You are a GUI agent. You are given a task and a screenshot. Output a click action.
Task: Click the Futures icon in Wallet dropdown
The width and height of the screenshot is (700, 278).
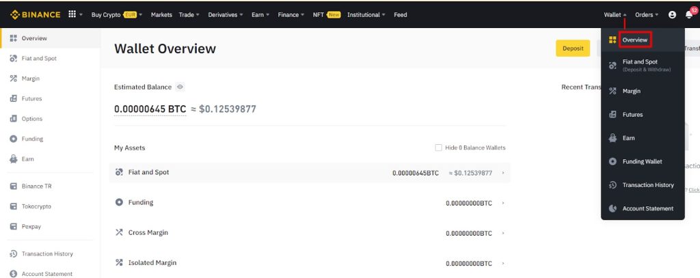(x=612, y=115)
